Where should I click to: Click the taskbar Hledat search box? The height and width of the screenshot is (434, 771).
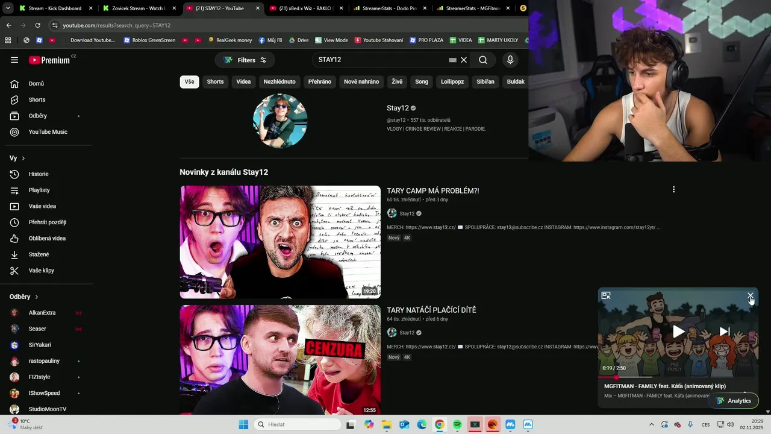298,424
